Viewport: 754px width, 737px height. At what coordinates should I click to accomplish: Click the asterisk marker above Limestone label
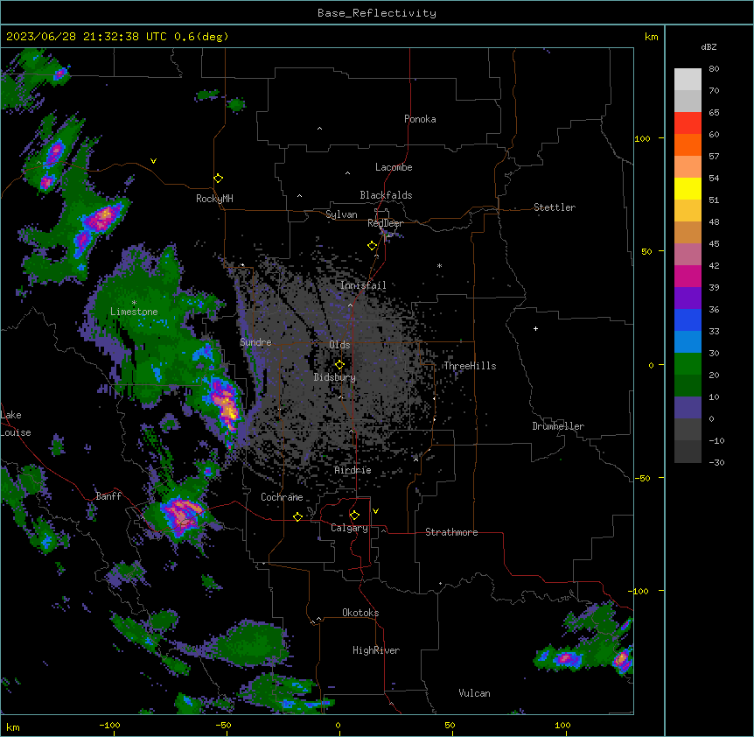pyautogui.click(x=134, y=303)
